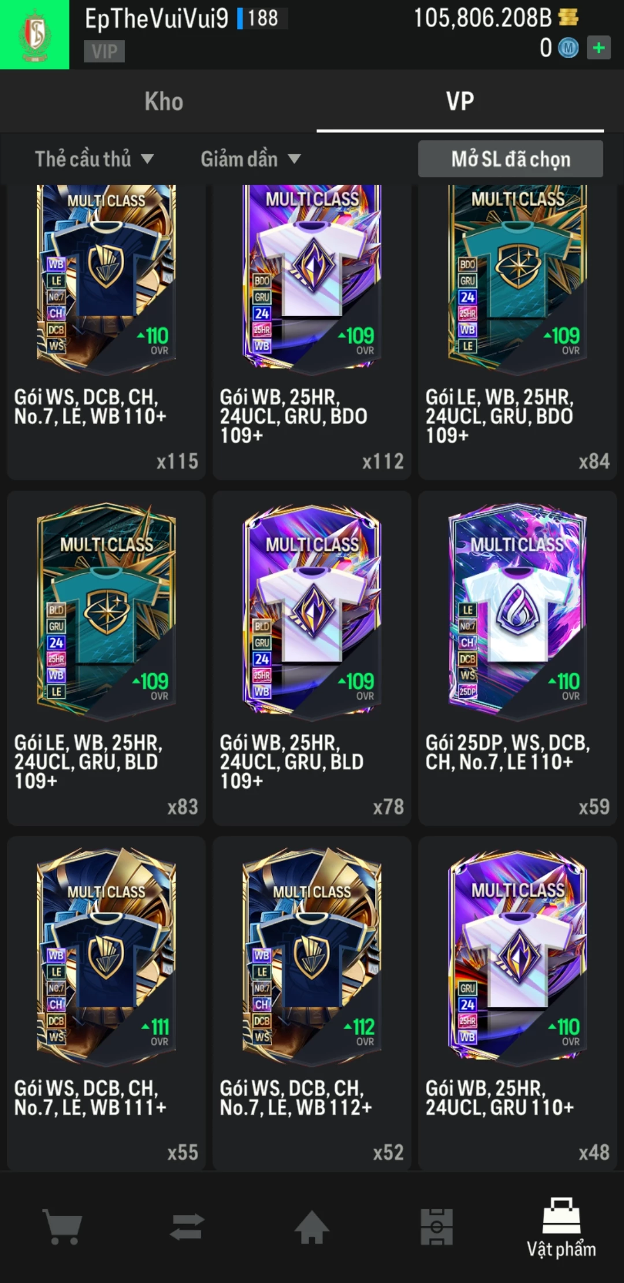Image resolution: width=624 pixels, height=1283 pixels.
Task: Select the WS, DCB, CH 112+ pack
Action: tap(312, 1003)
